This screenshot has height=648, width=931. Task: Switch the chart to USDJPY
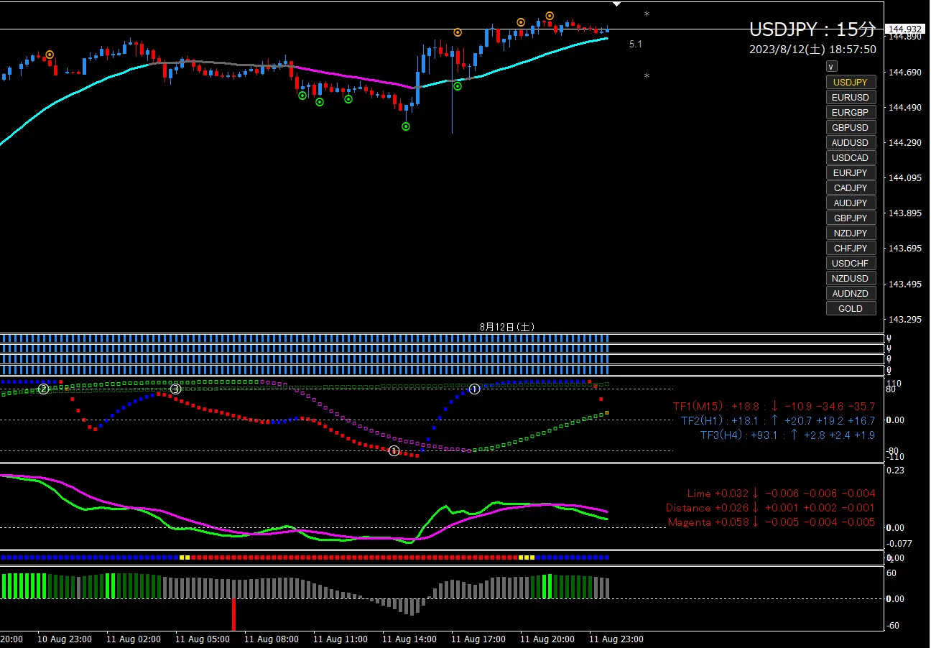(851, 83)
